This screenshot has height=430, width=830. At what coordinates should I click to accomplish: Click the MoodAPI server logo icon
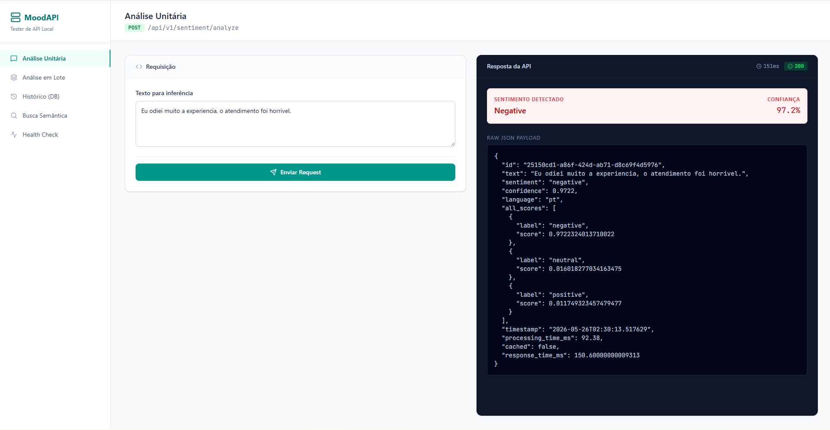(16, 17)
